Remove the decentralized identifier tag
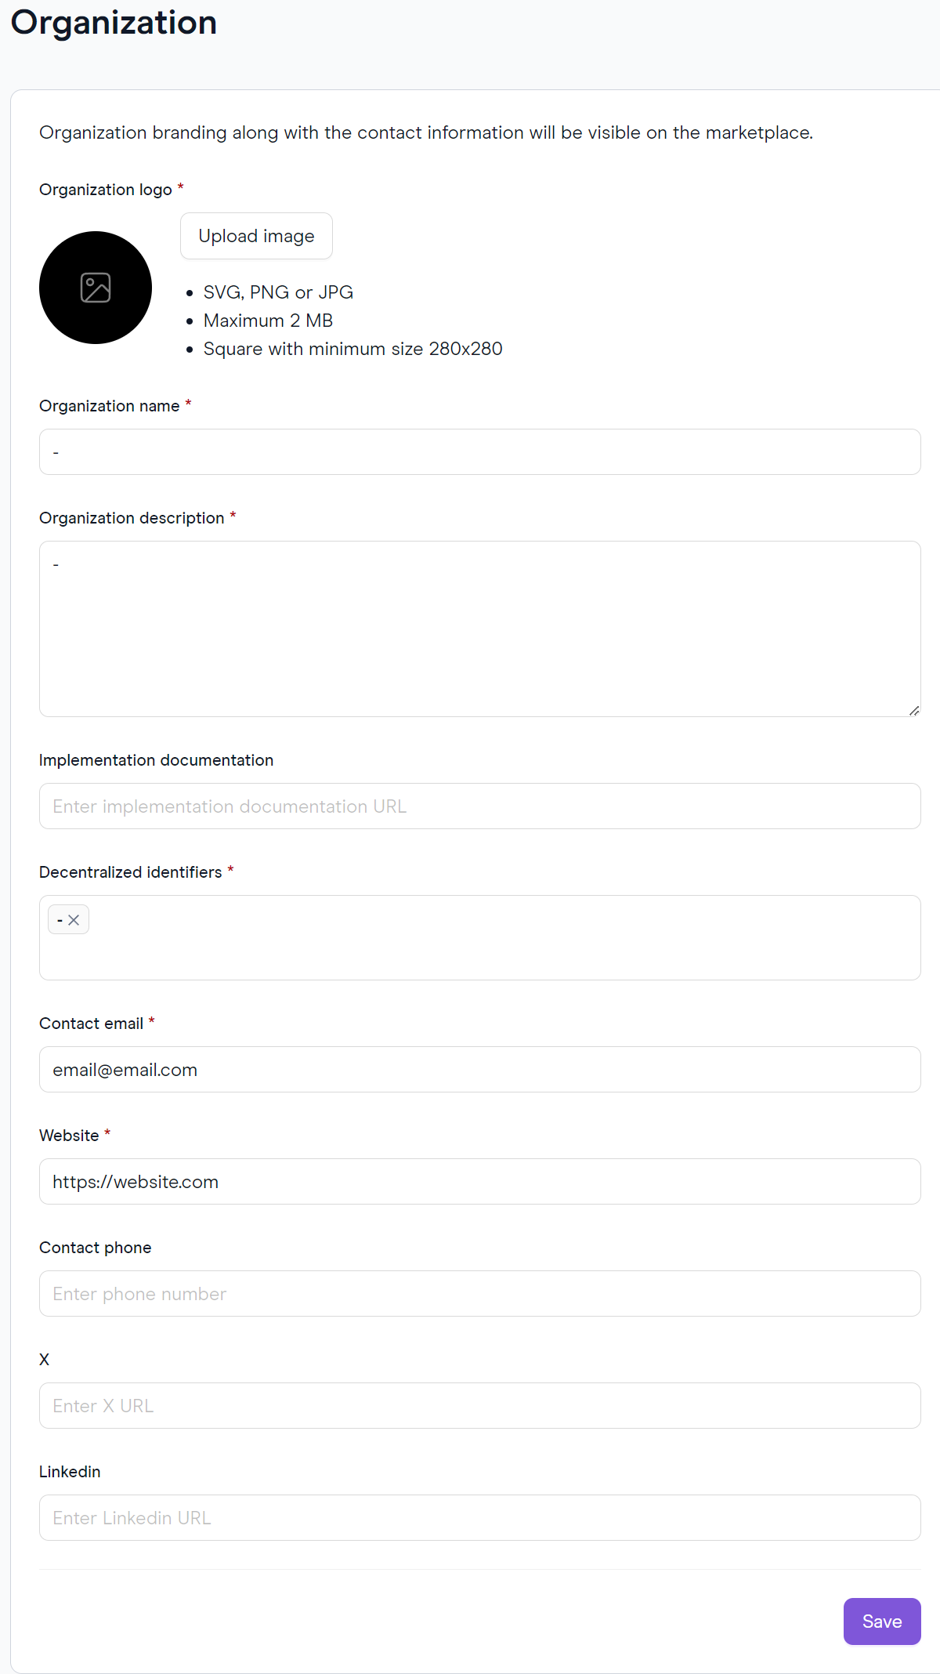 tap(74, 920)
